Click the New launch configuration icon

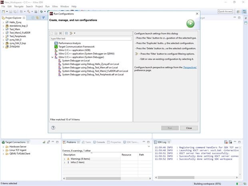click(x=52, y=33)
